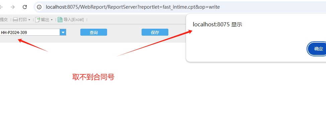Confirm the alert with 确定 button
Image resolution: width=326 pixels, height=124 pixels.
pos(317,49)
